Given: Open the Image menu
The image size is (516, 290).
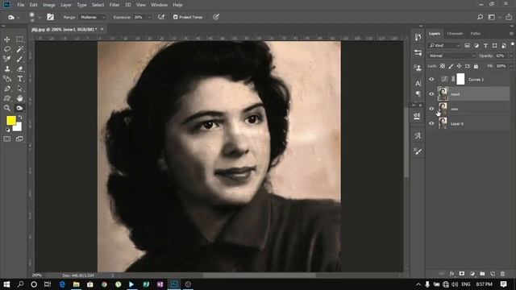Looking at the screenshot, I should coord(49,5).
